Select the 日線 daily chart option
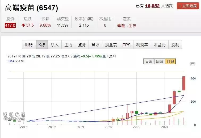Viewport: 201px width, 138px height. [149, 61]
